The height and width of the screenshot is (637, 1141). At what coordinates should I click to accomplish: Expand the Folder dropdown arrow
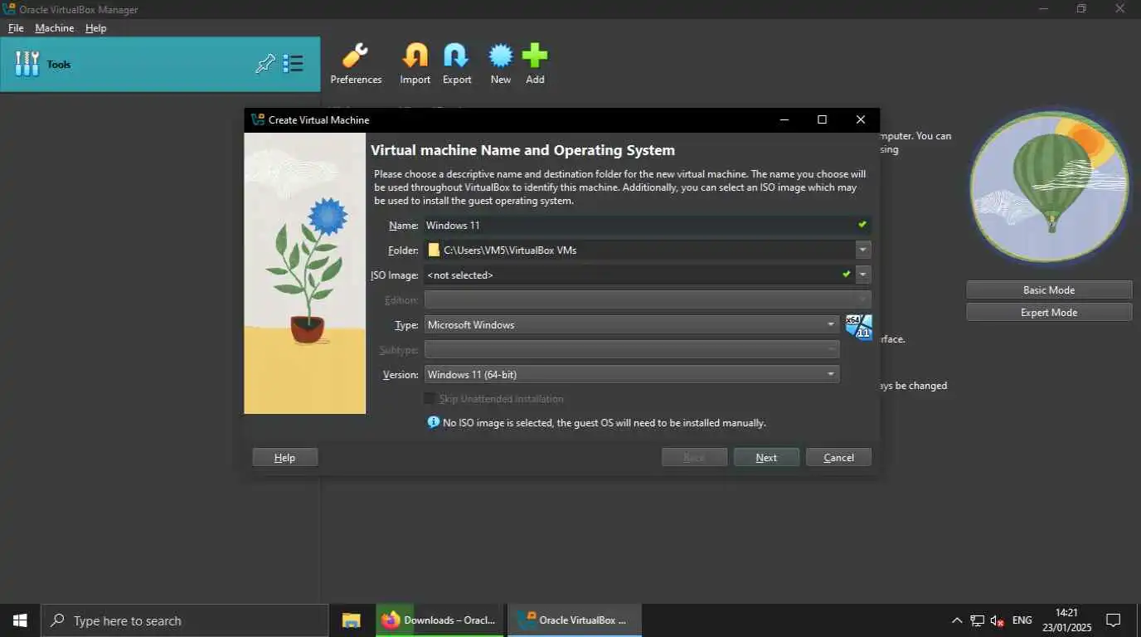pyautogui.click(x=863, y=250)
